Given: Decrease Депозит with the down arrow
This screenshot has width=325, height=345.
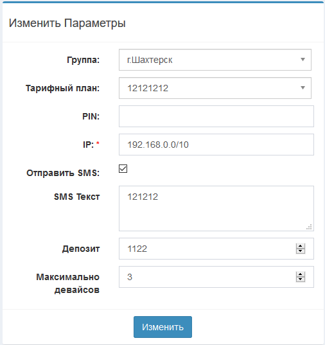Looking at the screenshot, I should tap(301, 251).
